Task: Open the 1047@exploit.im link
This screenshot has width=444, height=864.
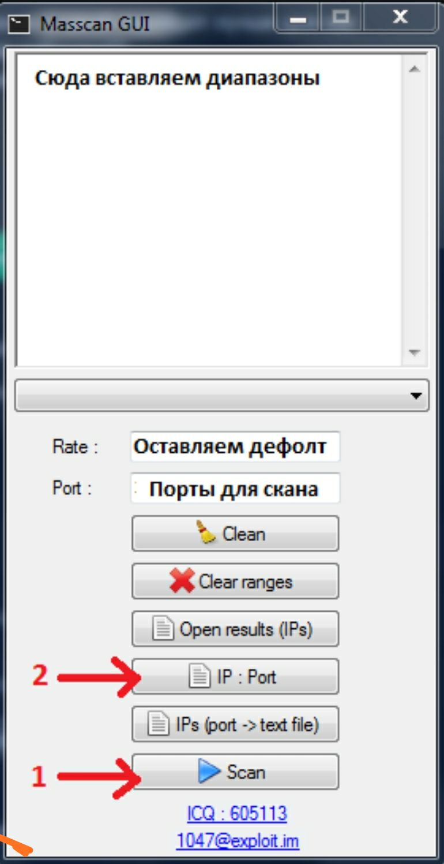Action: click(x=238, y=841)
